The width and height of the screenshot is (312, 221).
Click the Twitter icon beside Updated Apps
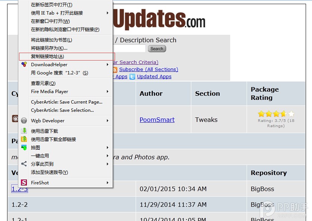pyautogui.click(x=132, y=77)
